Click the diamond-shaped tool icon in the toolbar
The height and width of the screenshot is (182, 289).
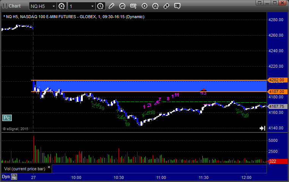[166, 6]
